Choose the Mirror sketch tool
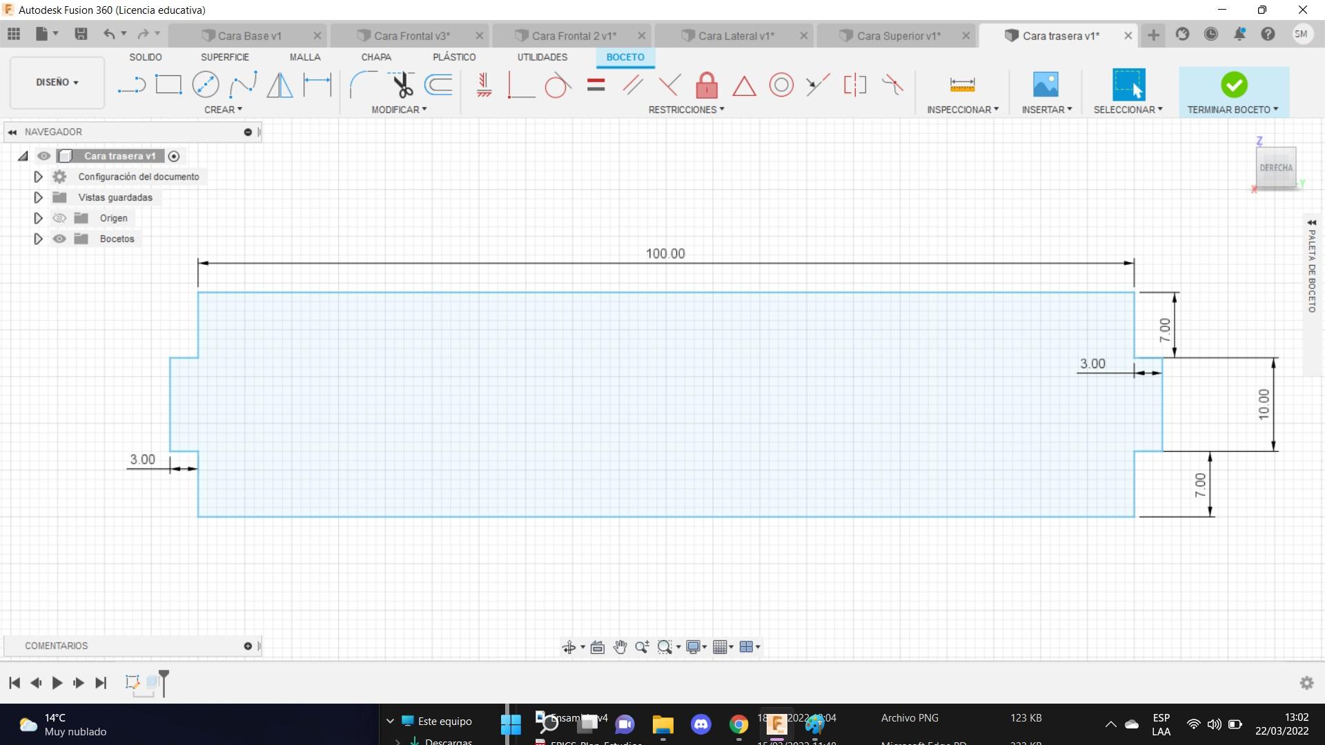 tap(279, 85)
